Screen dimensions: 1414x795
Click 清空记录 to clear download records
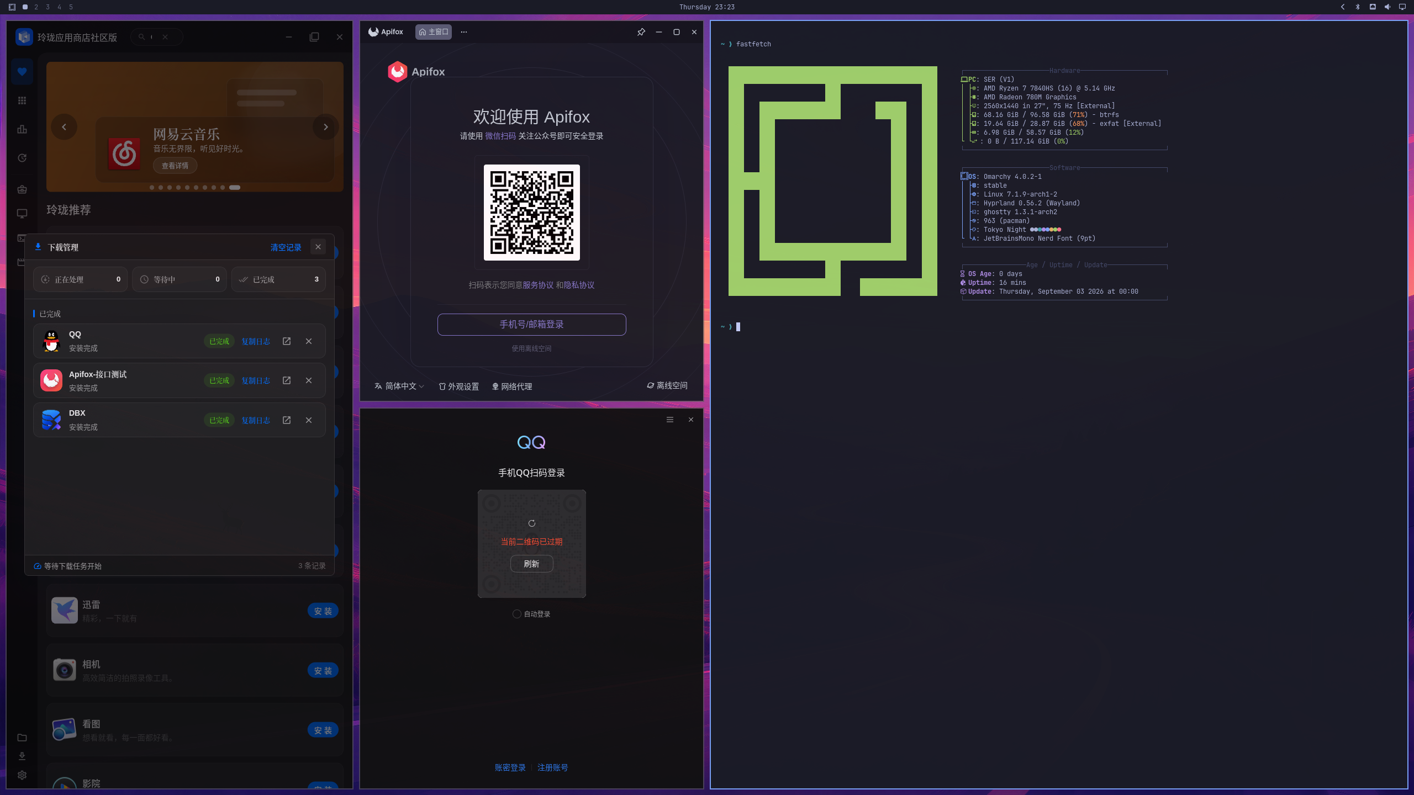pyautogui.click(x=286, y=247)
